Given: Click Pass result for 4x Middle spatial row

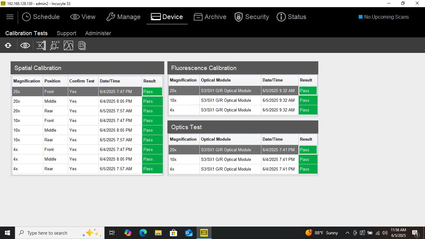Looking at the screenshot, I should click(152, 159).
